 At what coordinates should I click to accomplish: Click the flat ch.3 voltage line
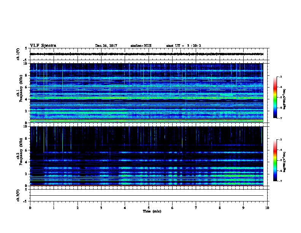pyautogui.click(x=147, y=196)
